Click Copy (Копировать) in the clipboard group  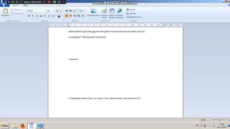point(18,13)
